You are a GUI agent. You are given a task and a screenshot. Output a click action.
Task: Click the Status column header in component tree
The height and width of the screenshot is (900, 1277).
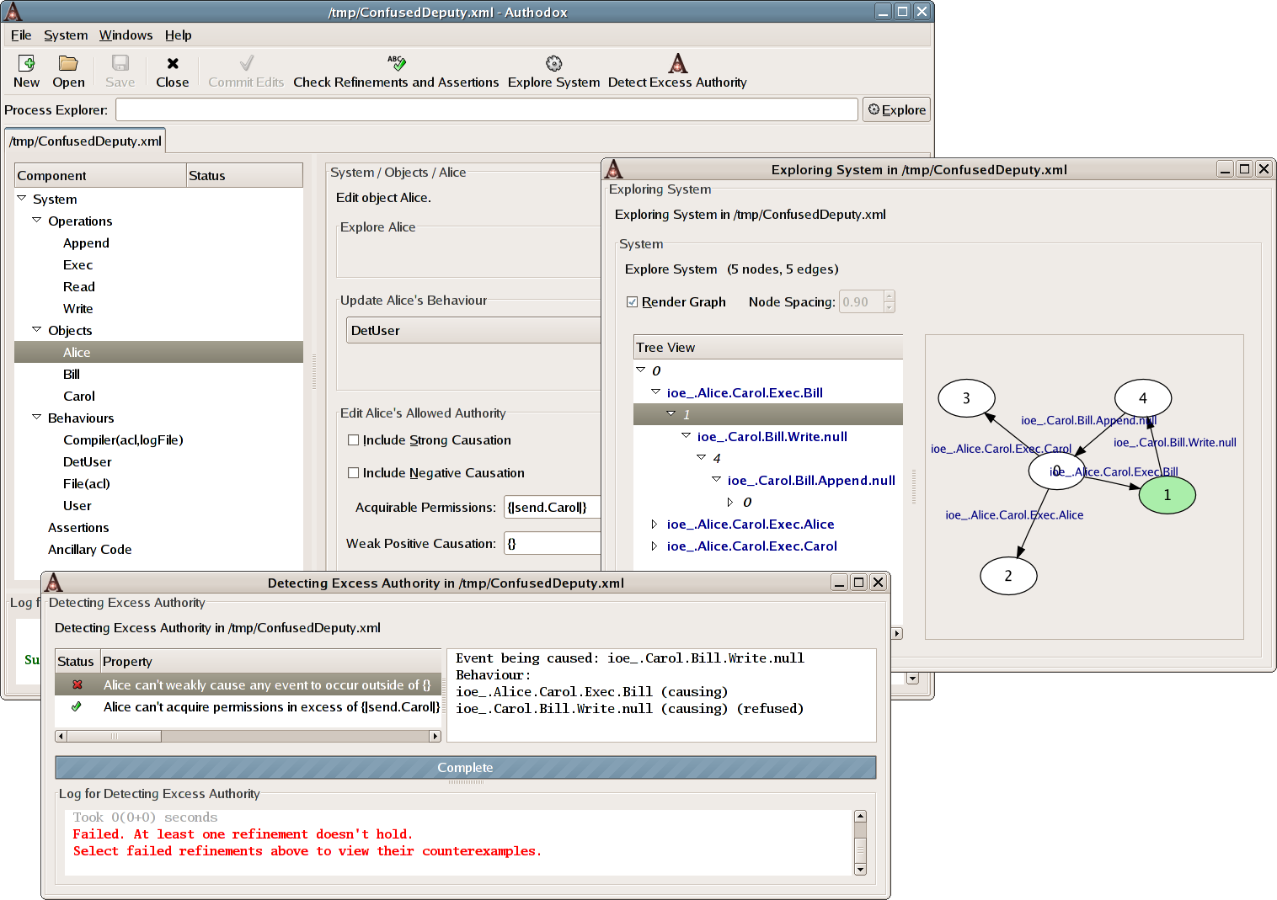[244, 175]
